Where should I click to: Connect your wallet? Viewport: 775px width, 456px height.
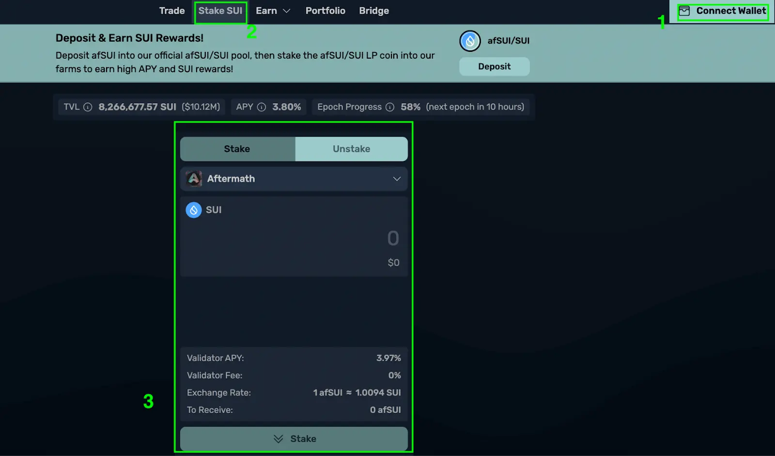click(722, 11)
